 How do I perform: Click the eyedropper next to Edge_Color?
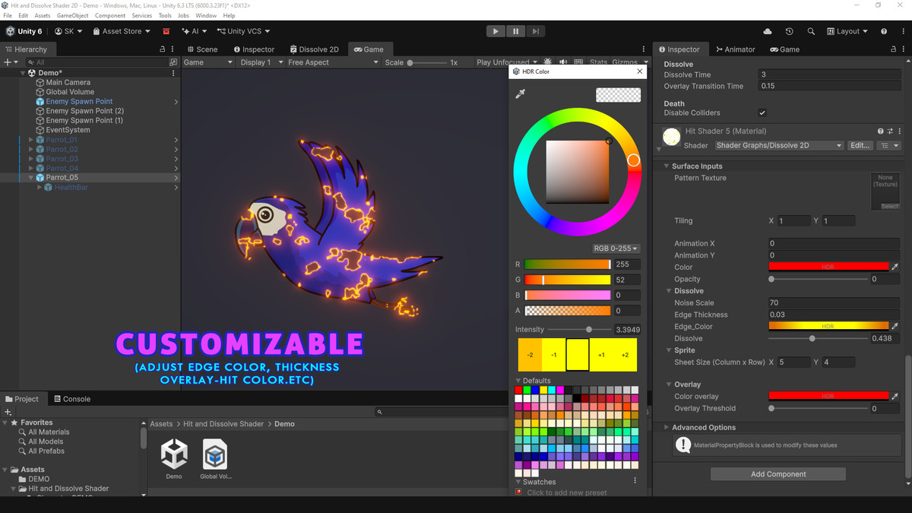point(895,326)
